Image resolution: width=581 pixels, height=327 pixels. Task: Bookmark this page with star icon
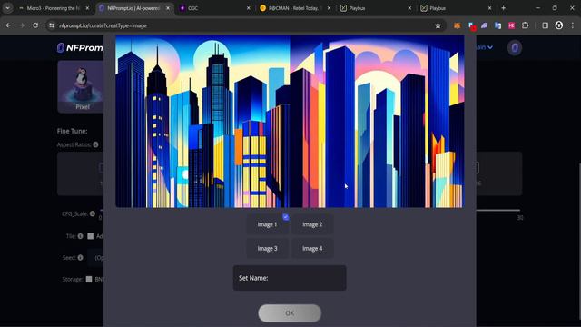[438, 25]
